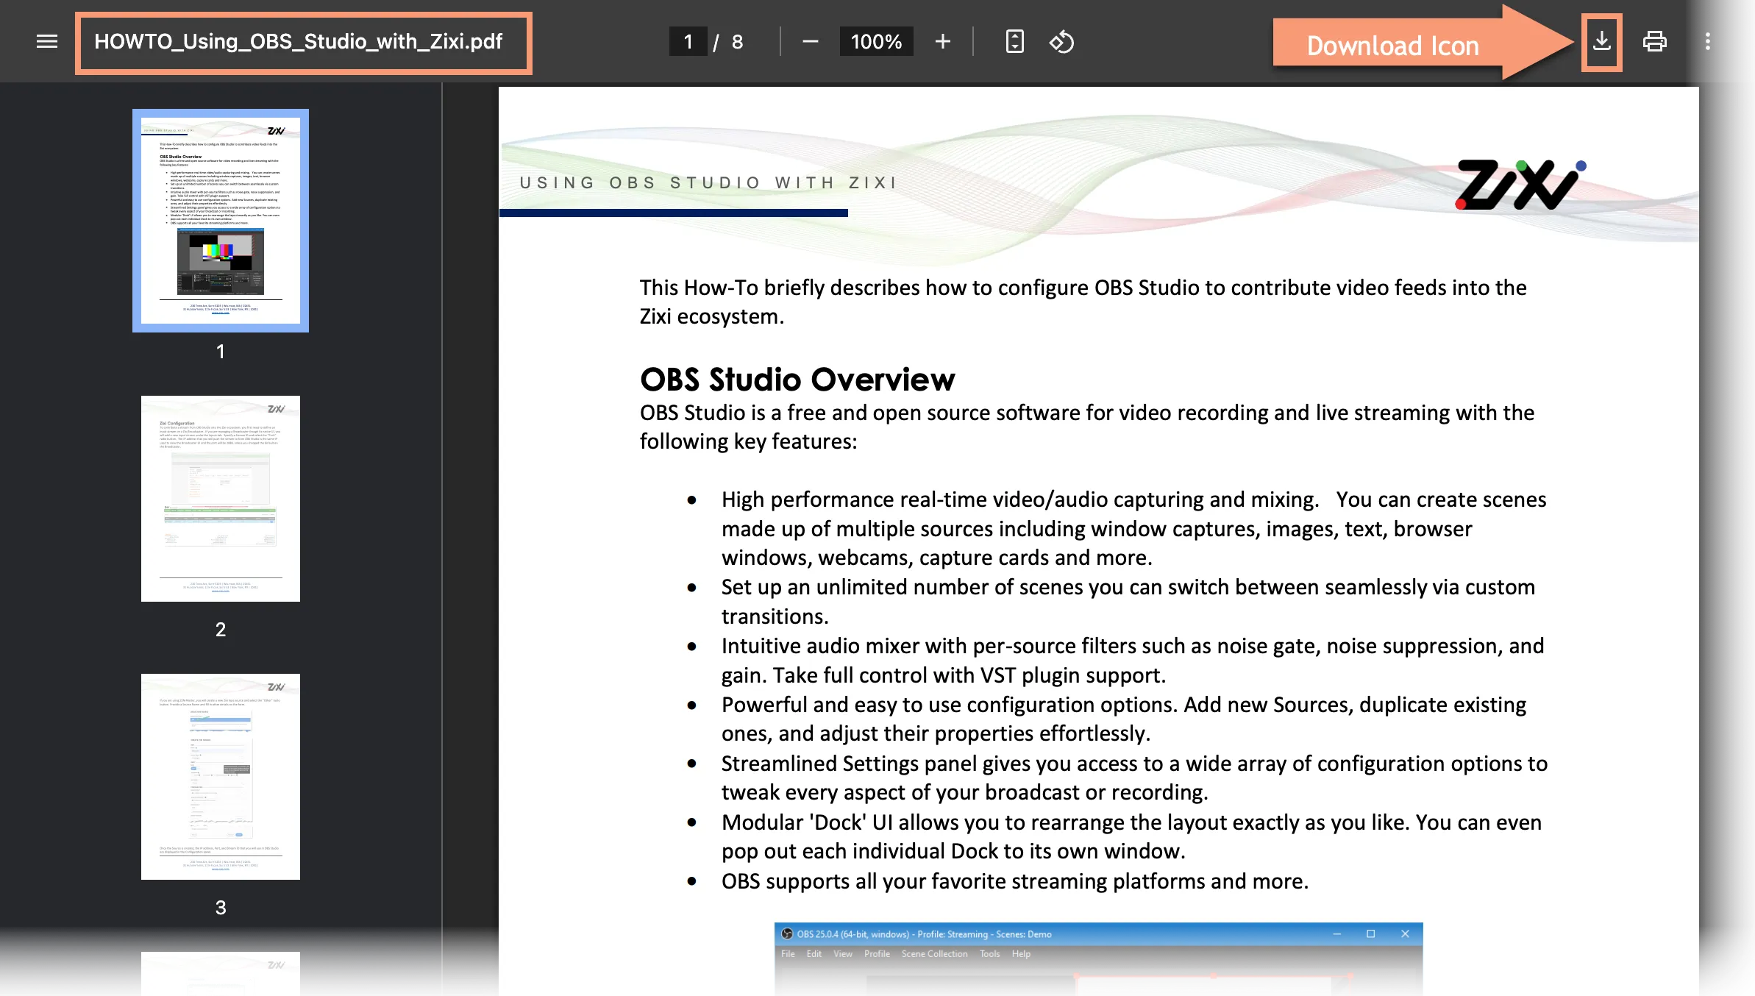Open the Print dialog via the printer icon
This screenshot has width=1755, height=996.
pyautogui.click(x=1654, y=42)
